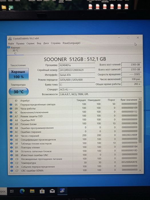The width and height of the screenshot is (150, 200).
Task: Click the Всего хост-чтений value 2305 GB
Action: pos(131,65)
